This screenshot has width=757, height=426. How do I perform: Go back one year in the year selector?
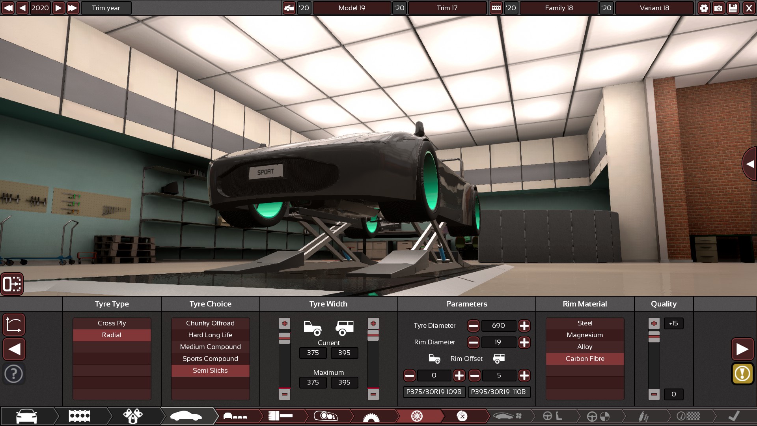click(x=22, y=8)
